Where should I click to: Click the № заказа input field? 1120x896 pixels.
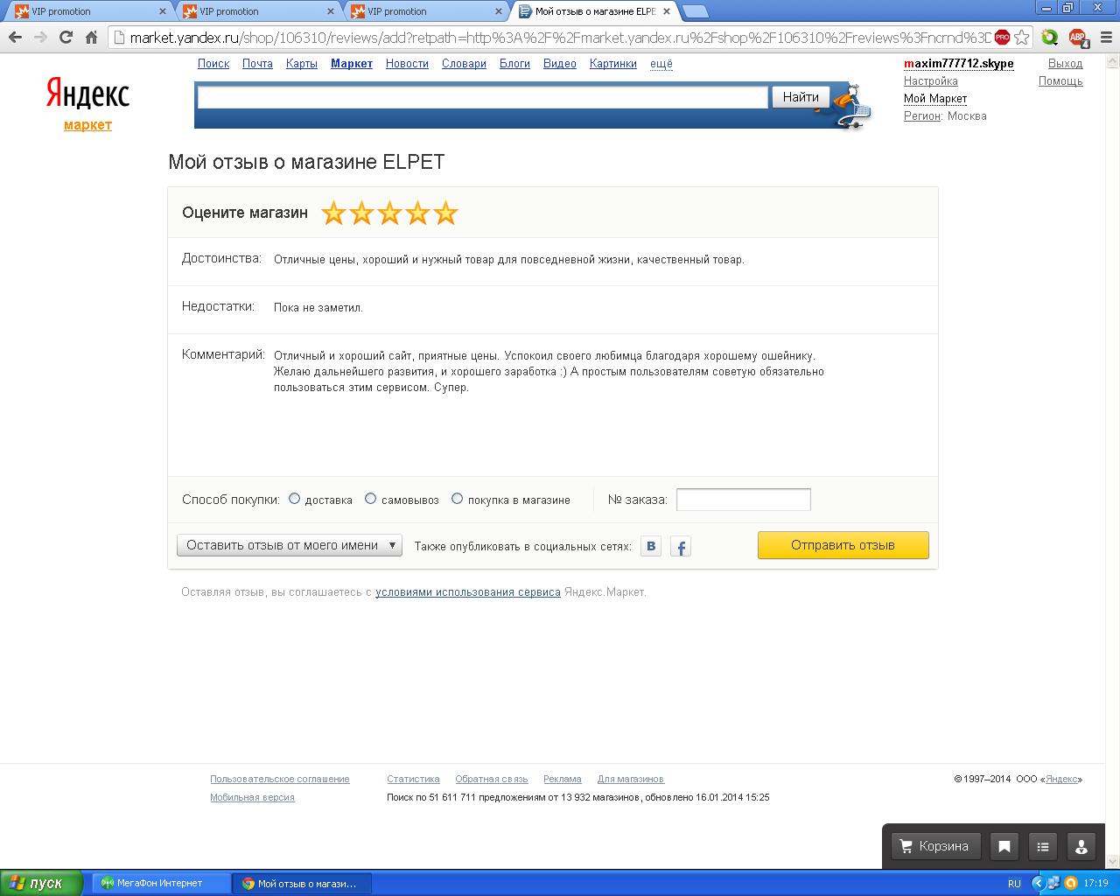pos(744,500)
